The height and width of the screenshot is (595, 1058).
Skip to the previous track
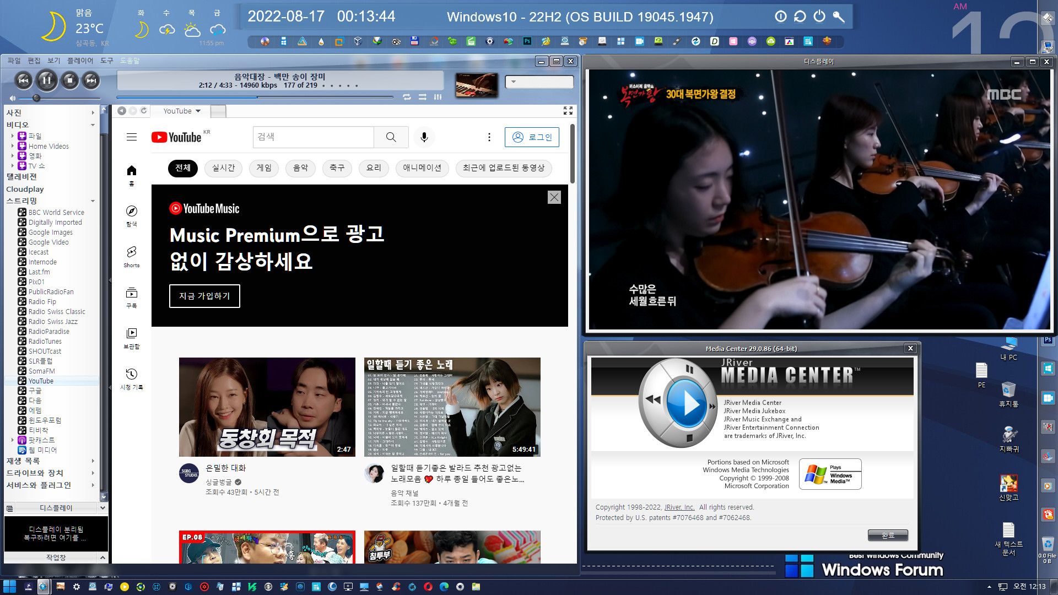[24, 80]
